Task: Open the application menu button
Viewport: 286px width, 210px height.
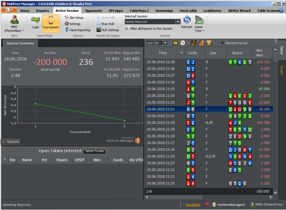Action: point(9,10)
